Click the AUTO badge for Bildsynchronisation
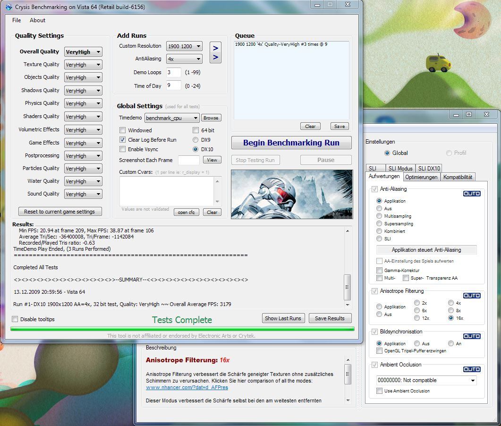Image resolution: width=501 pixels, height=426 pixels. coord(472,336)
